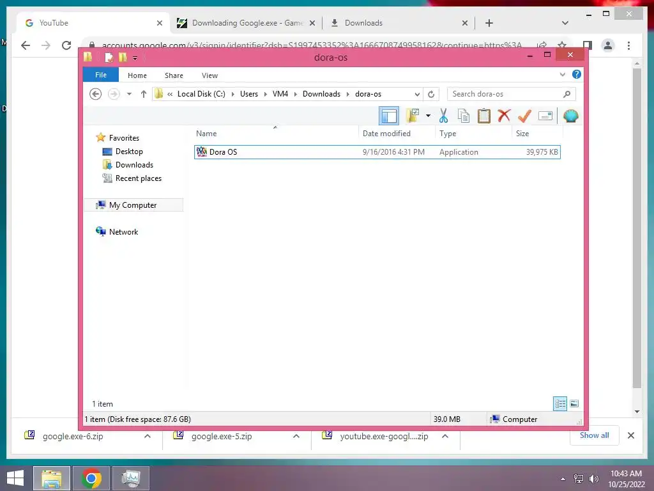Open folder options icon in toolbar
This screenshot has width=654, height=491.
413,116
